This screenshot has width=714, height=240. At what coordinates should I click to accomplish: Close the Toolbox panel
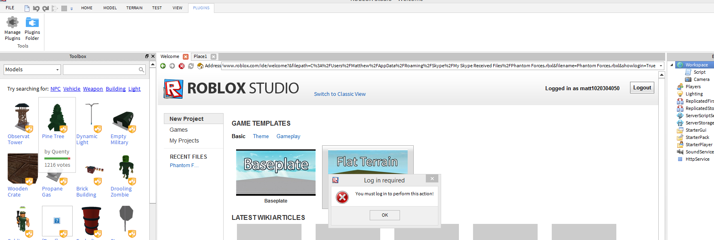153,56
